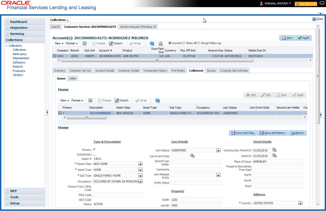The width and height of the screenshot is (326, 211).
Task: Toggle the Primary checkbox
Action: pyautogui.click(x=94, y=149)
